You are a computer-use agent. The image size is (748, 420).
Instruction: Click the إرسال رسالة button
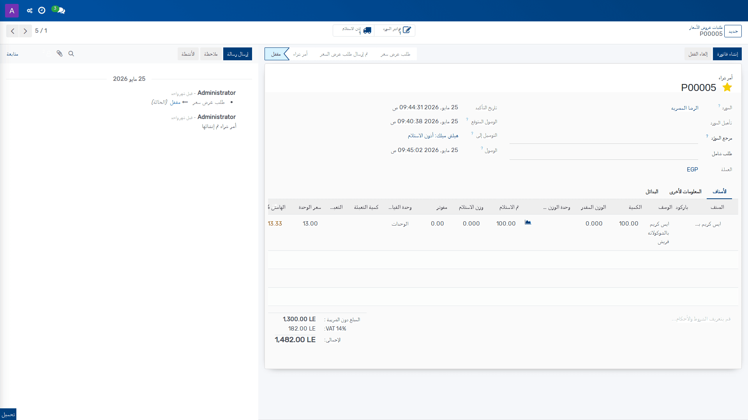238,54
